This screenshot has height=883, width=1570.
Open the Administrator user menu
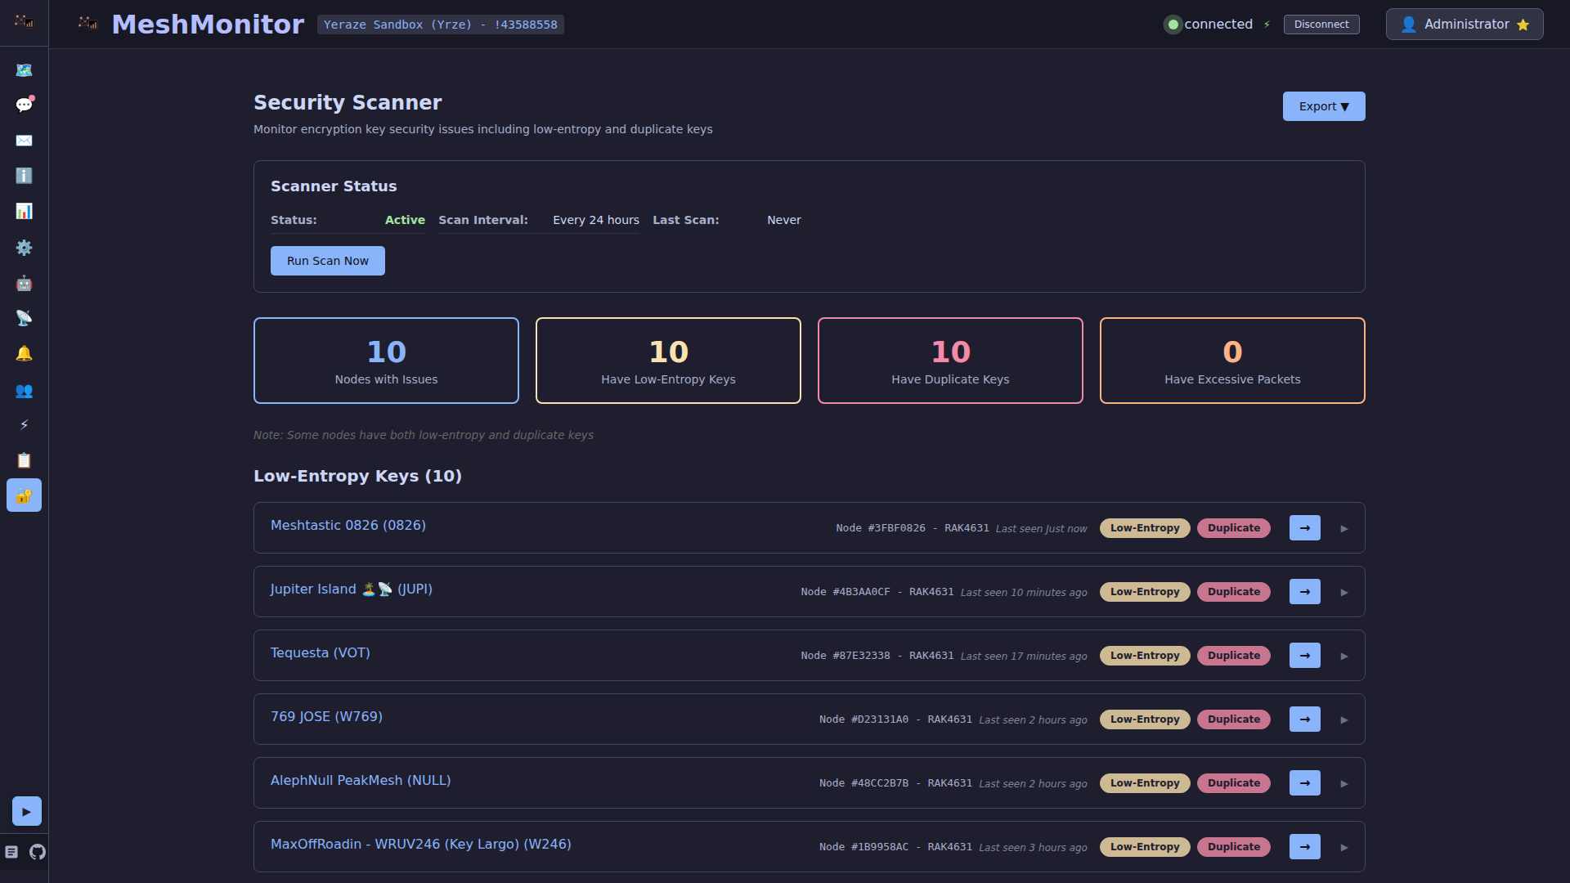point(1464,25)
